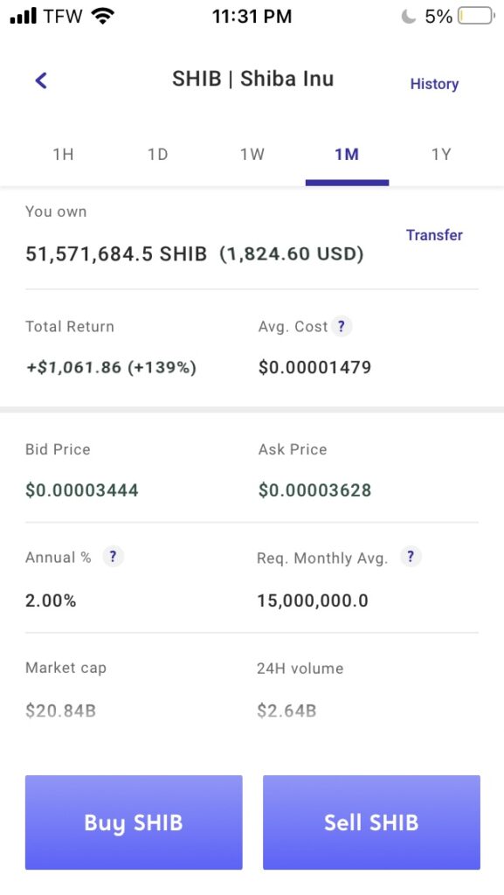Screen dimensions: 504x895
Task: Tap the Do Not Disturb moon icon
Action: pyautogui.click(x=408, y=16)
